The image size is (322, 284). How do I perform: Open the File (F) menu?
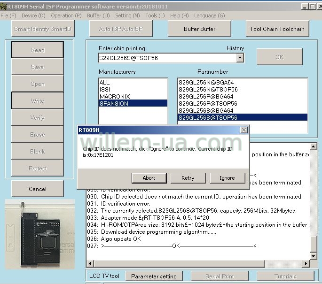8,15
